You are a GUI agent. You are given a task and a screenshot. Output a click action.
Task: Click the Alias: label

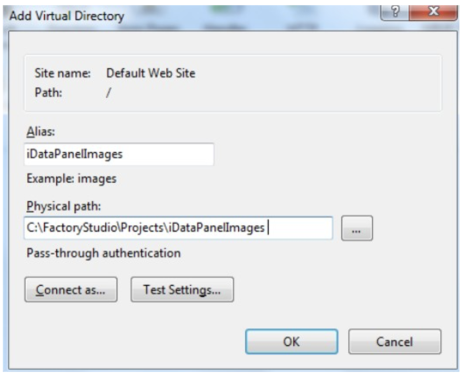[41, 131]
